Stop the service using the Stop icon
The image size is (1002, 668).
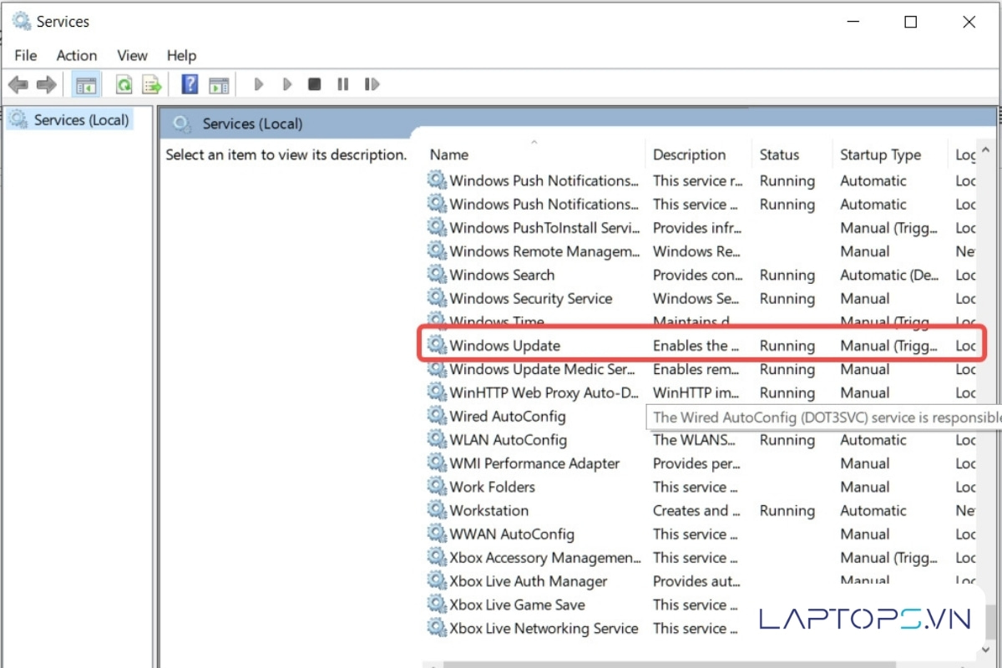314,84
